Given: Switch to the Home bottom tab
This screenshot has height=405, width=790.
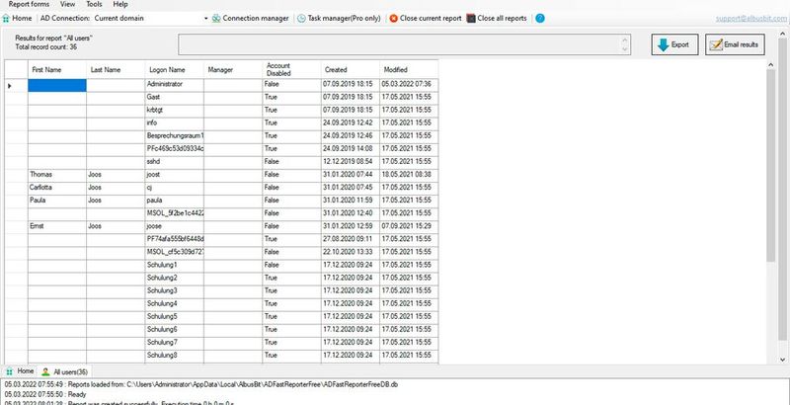Looking at the screenshot, I should [20, 371].
